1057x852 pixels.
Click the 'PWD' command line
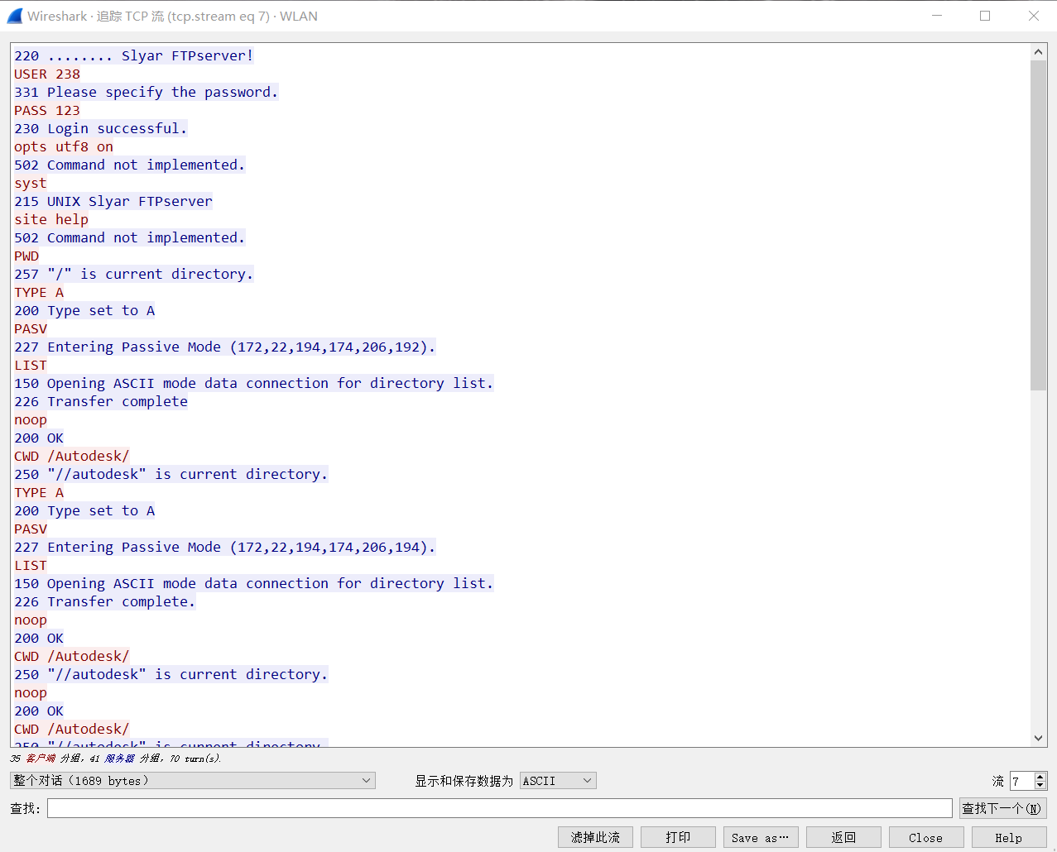[x=26, y=256]
